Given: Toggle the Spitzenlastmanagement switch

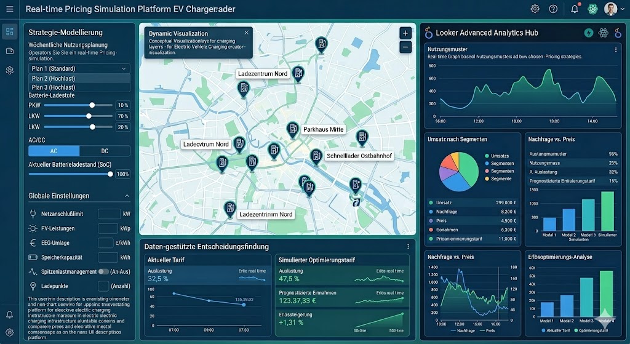Looking at the screenshot, I should 103,271.
